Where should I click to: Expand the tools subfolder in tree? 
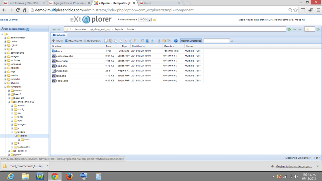(19, 139)
